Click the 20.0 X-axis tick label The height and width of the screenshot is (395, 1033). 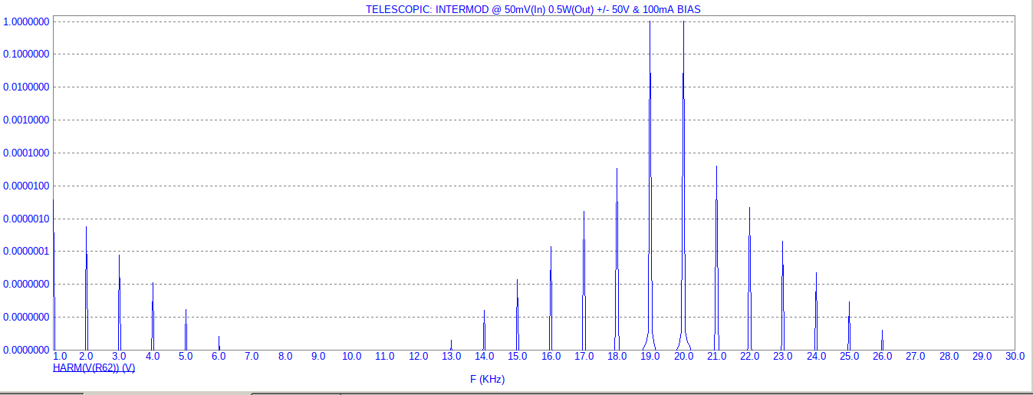click(683, 357)
